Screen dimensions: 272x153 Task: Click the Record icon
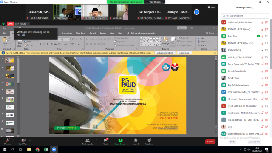click(136, 140)
